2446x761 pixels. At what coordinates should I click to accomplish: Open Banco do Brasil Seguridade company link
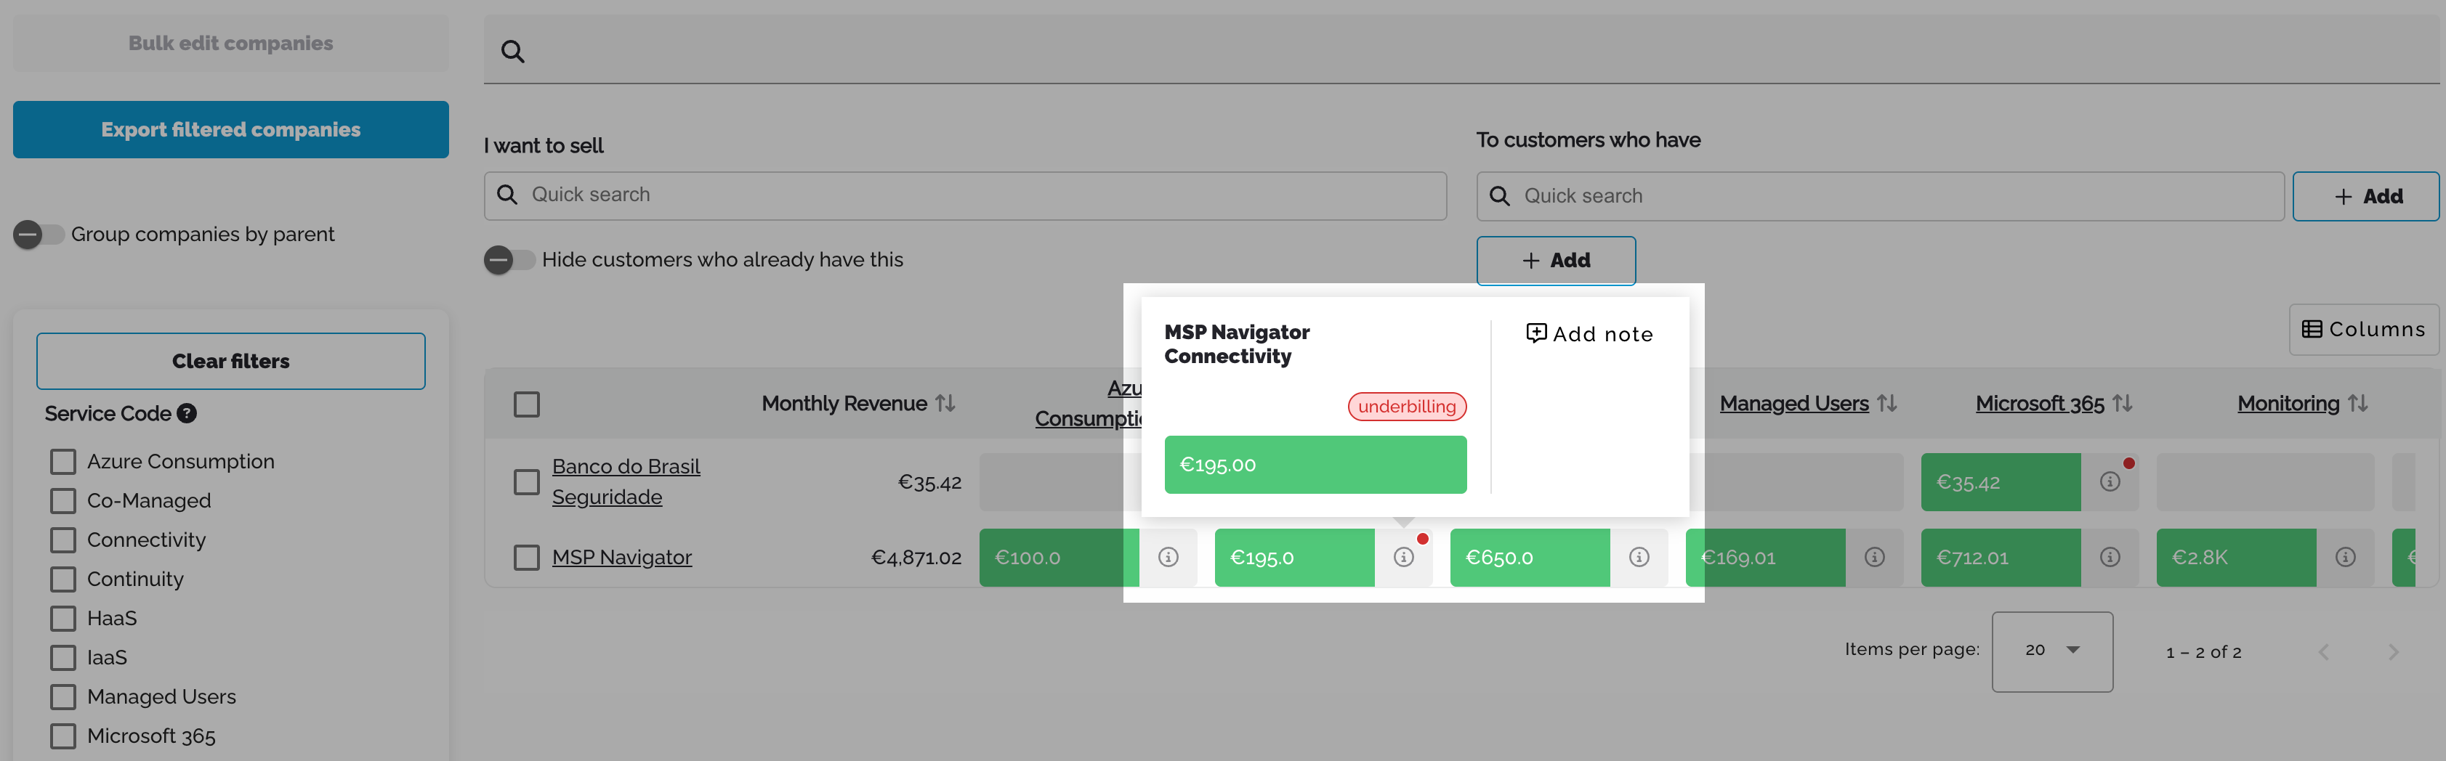[x=626, y=482]
